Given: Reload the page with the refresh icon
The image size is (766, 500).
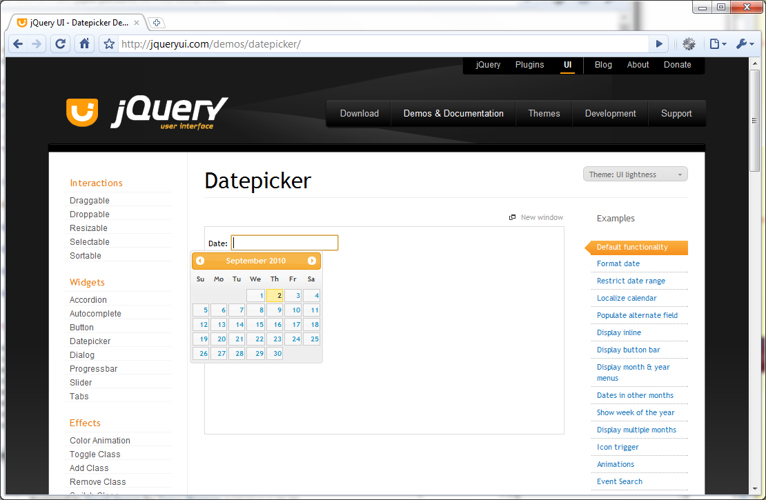Looking at the screenshot, I should (x=61, y=44).
